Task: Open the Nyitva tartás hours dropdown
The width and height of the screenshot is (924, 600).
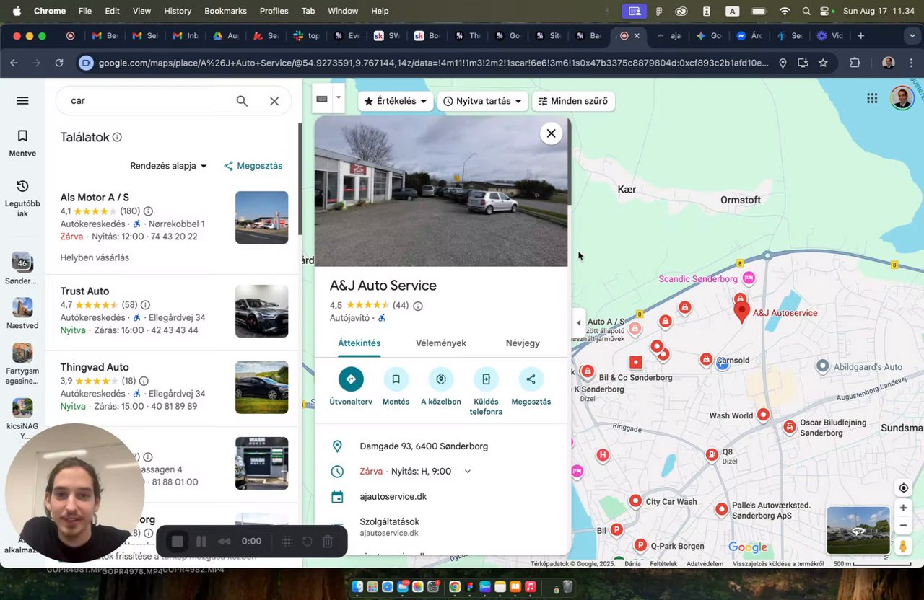Action: click(483, 102)
